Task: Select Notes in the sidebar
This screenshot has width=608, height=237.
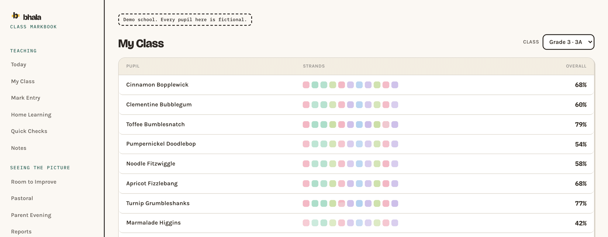Action: pyautogui.click(x=19, y=148)
